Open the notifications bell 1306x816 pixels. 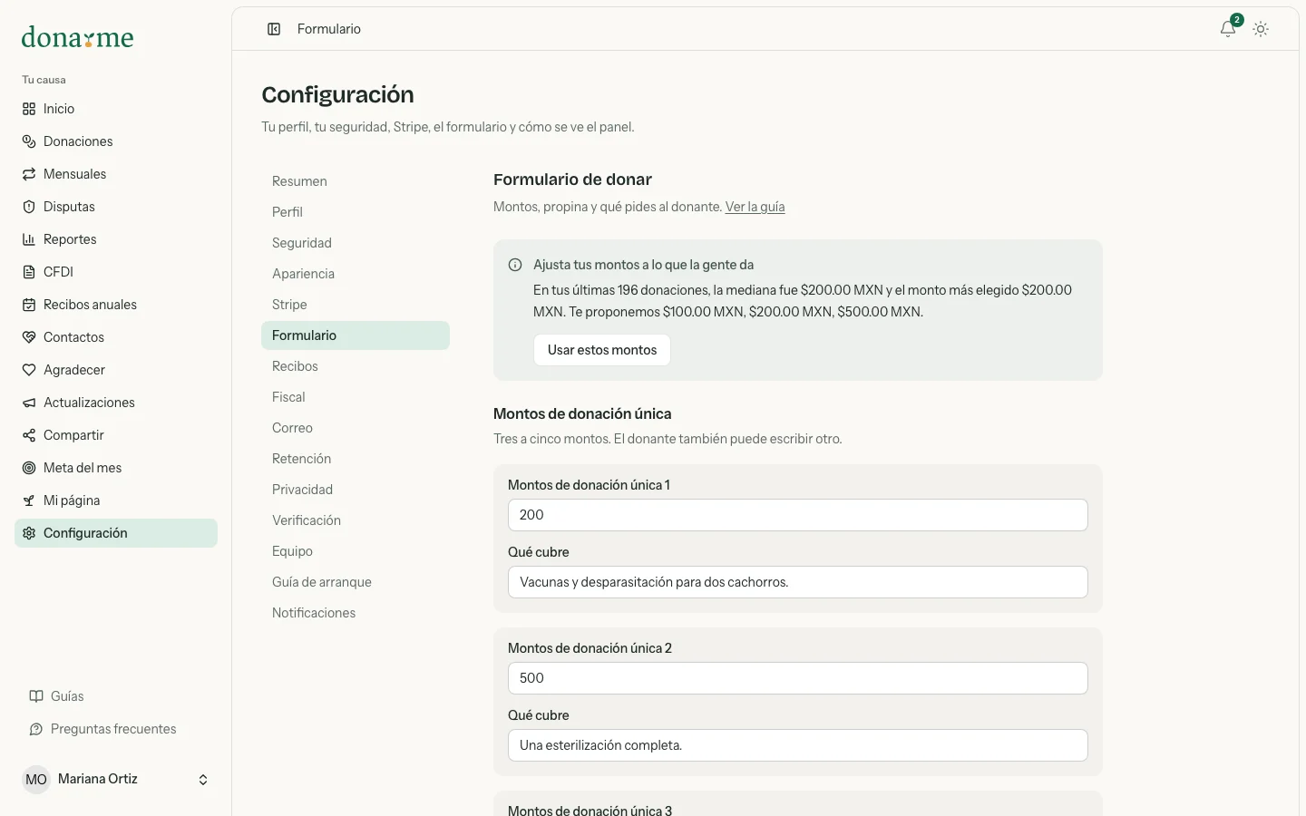(x=1228, y=29)
